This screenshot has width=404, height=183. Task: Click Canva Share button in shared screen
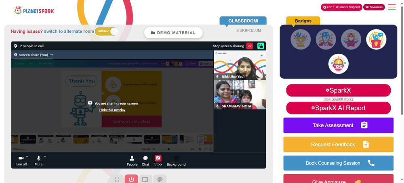coord(191,64)
